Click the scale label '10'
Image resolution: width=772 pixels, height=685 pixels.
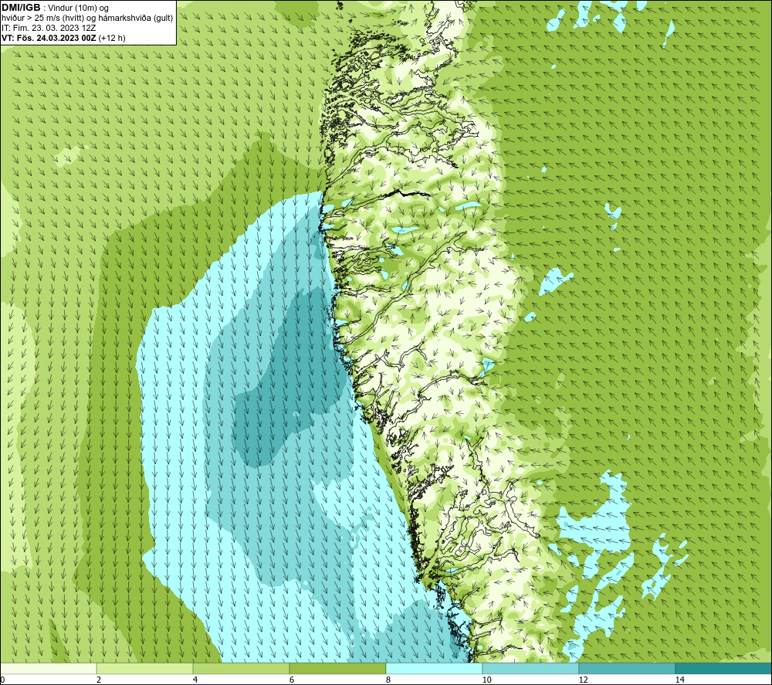pos(486,680)
